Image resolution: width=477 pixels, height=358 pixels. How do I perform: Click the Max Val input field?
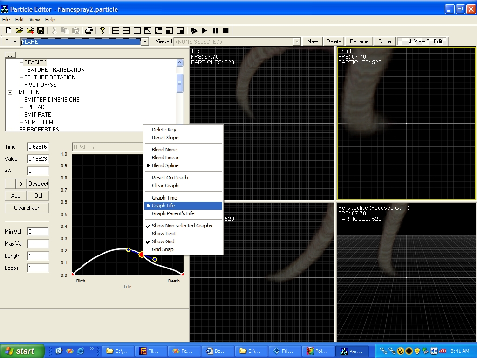click(38, 244)
